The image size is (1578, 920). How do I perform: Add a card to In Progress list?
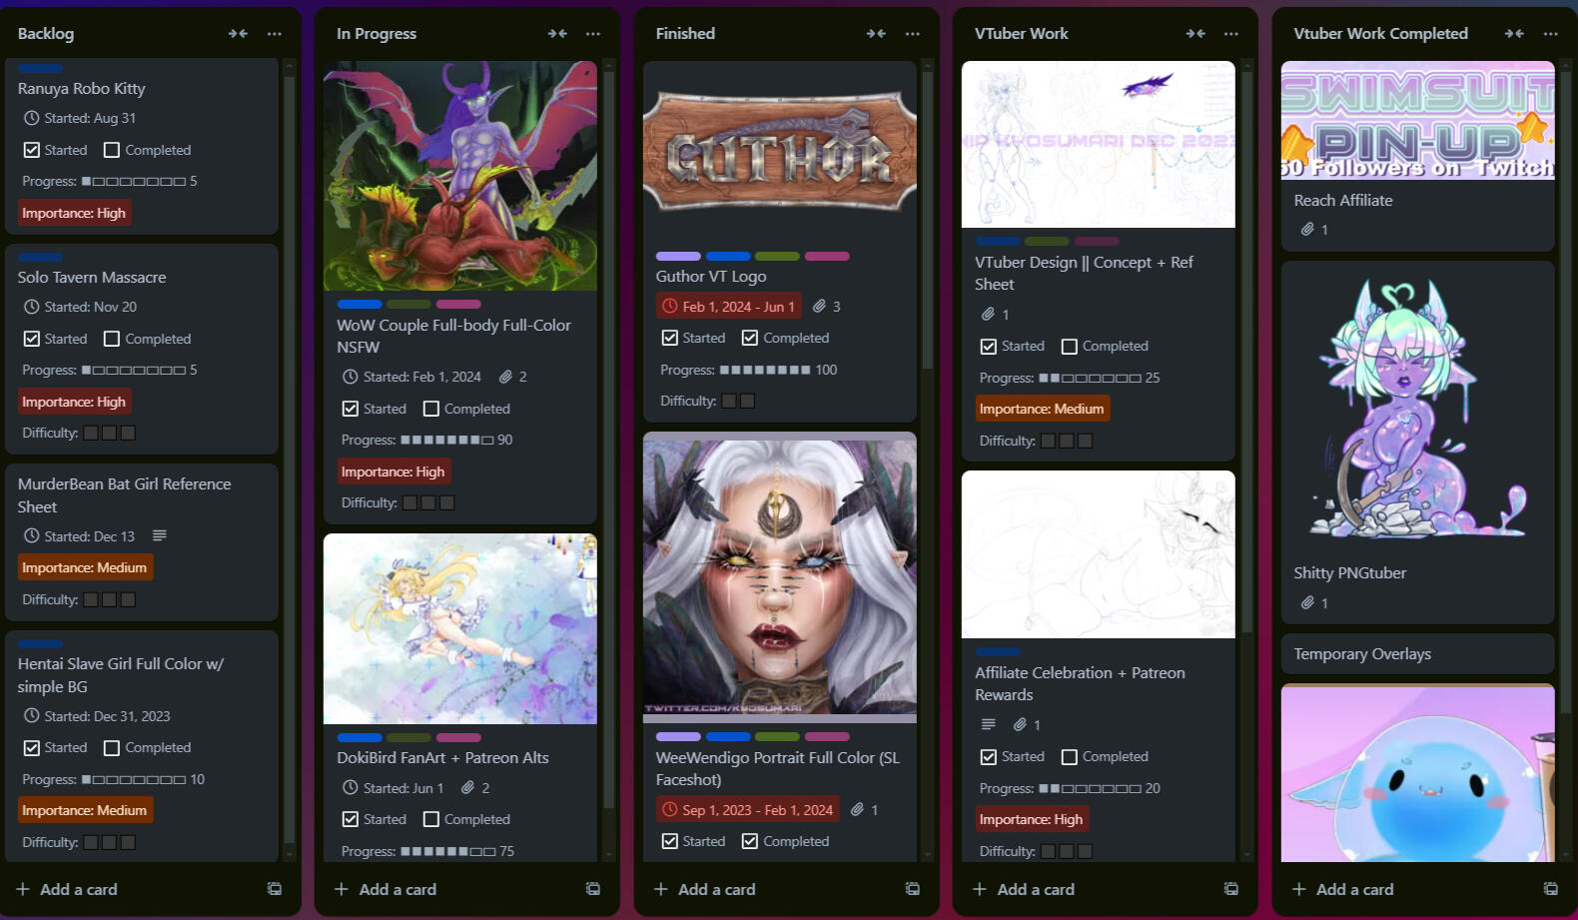coord(386,889)
